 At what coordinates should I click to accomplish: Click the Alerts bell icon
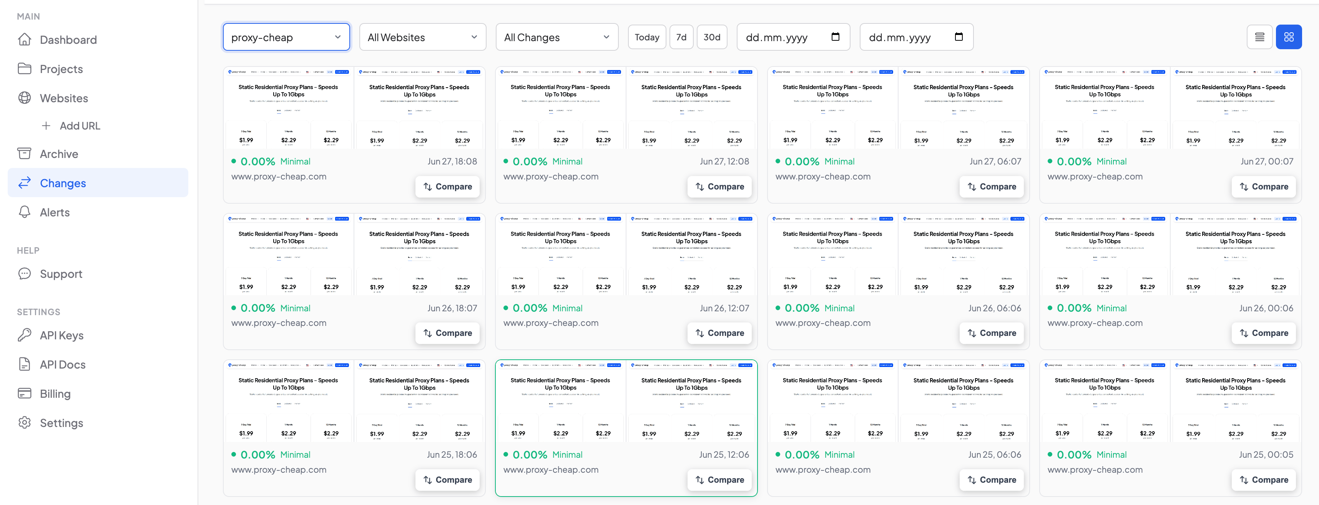(x=25, y=212)
